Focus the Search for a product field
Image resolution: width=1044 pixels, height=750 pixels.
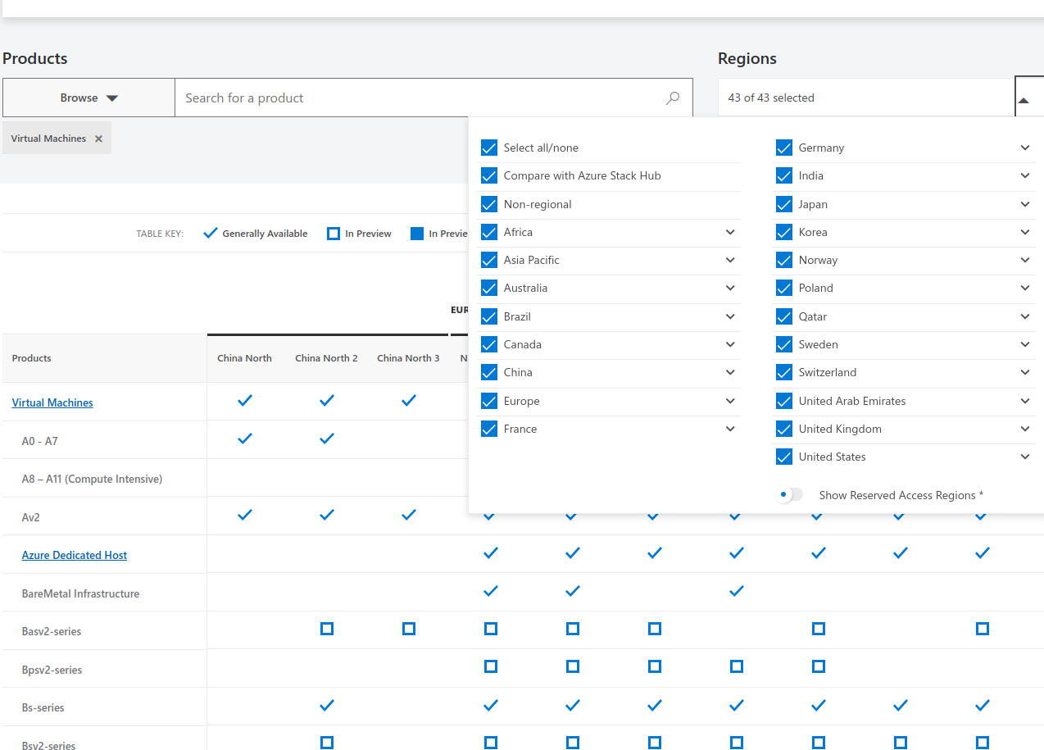433,98
